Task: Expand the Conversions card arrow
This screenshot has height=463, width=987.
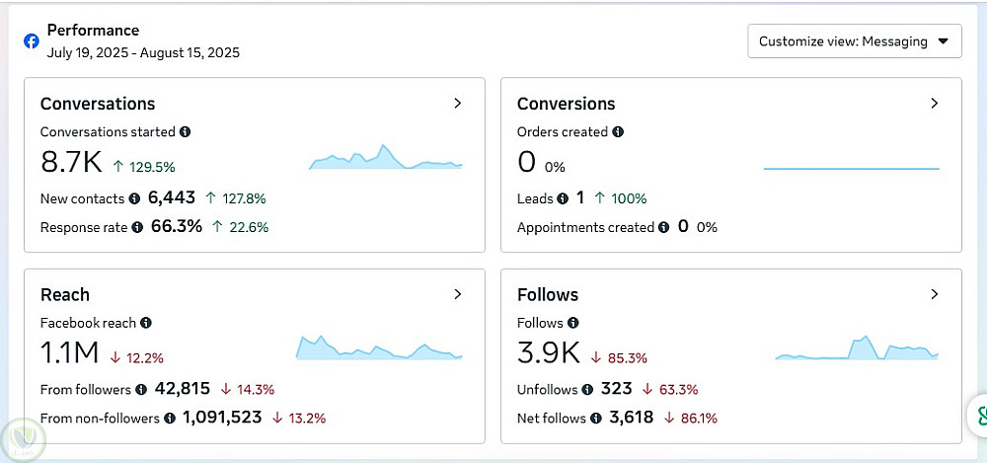Action: point(934,103)
